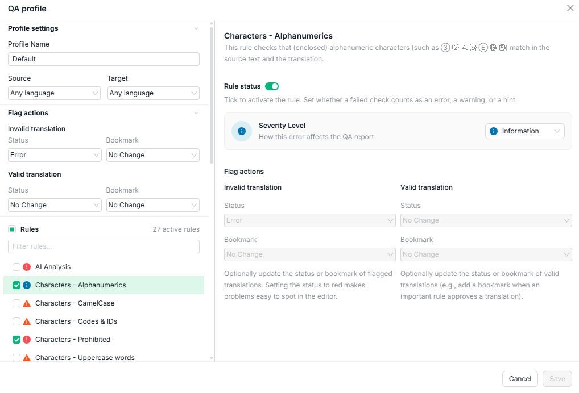Click the warning triangle beside Characters - CamelCase
This screenshot has width=579, height=393.
pyautogui.click(x=27, y=303)
